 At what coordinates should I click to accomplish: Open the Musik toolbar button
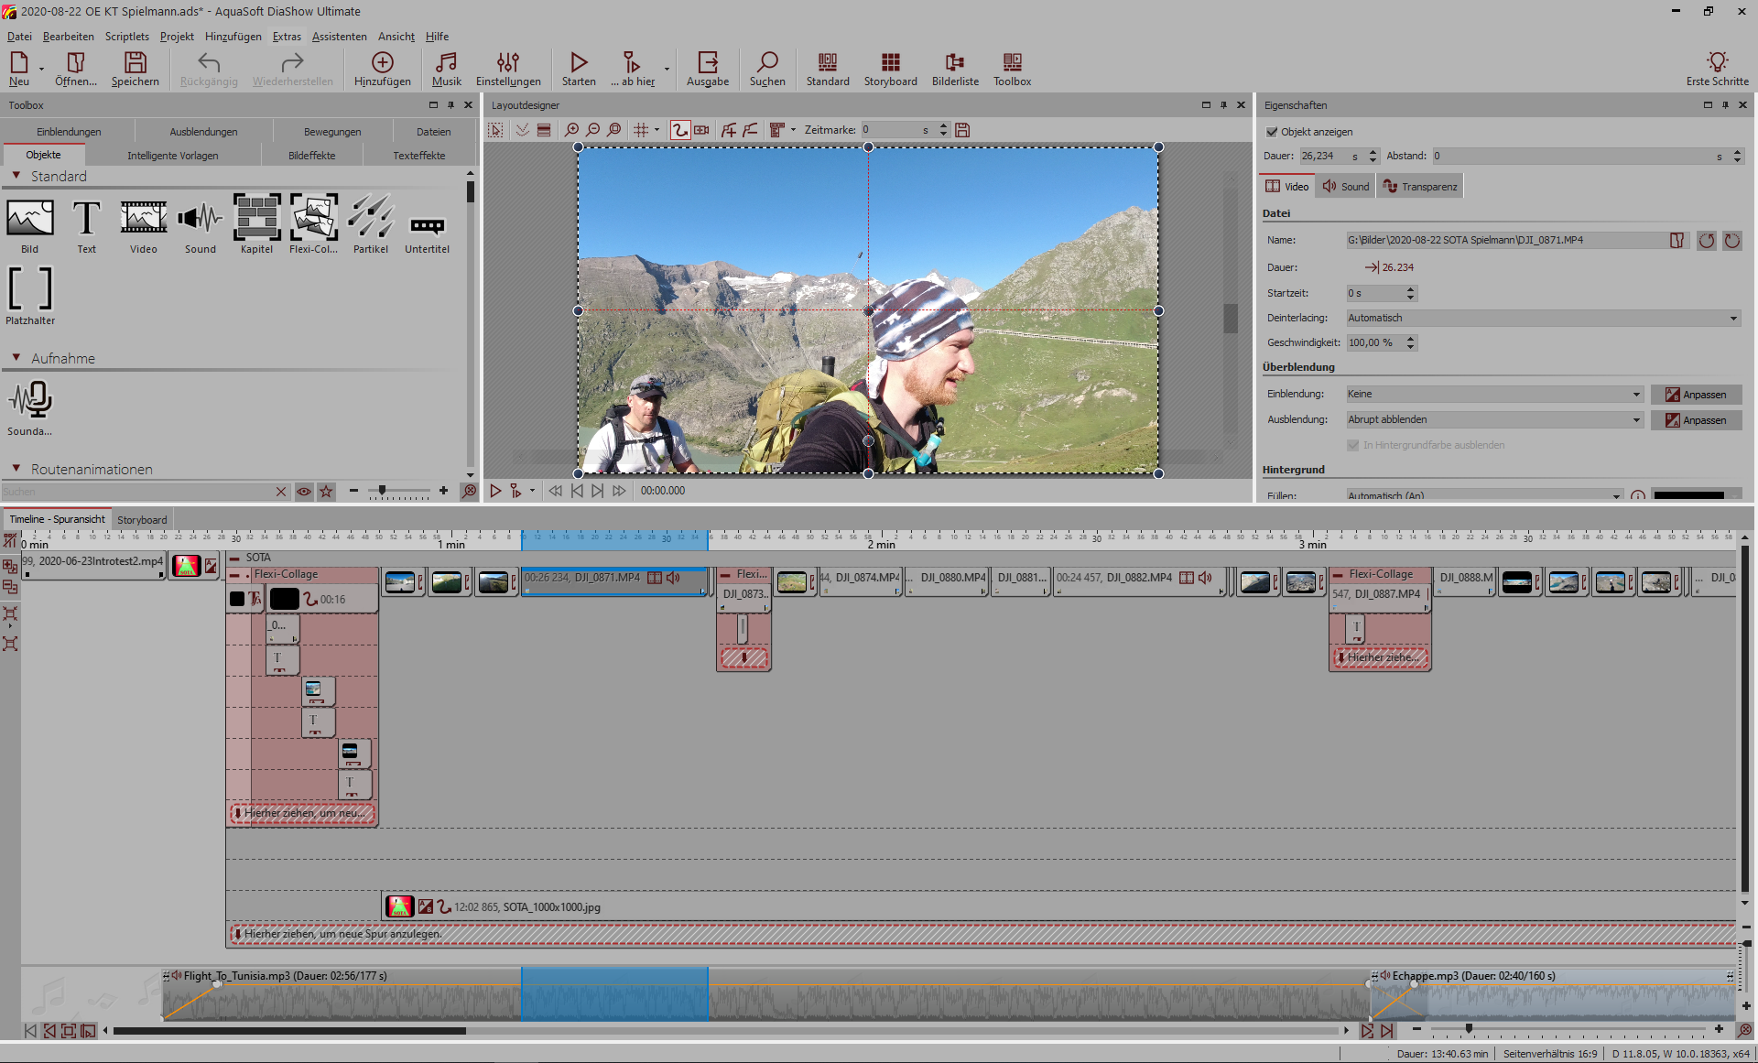click(446, 69)
